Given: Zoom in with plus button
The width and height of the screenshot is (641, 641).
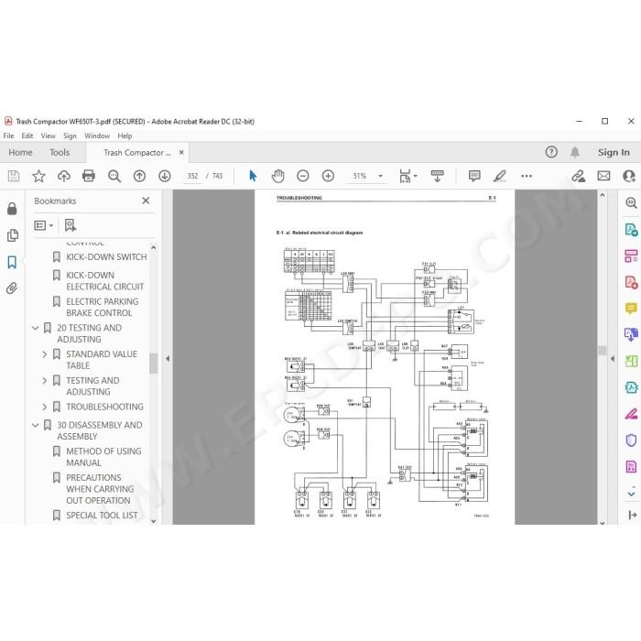Looking at the screenshot, I should pyautogui.click(x=328, y=176).
